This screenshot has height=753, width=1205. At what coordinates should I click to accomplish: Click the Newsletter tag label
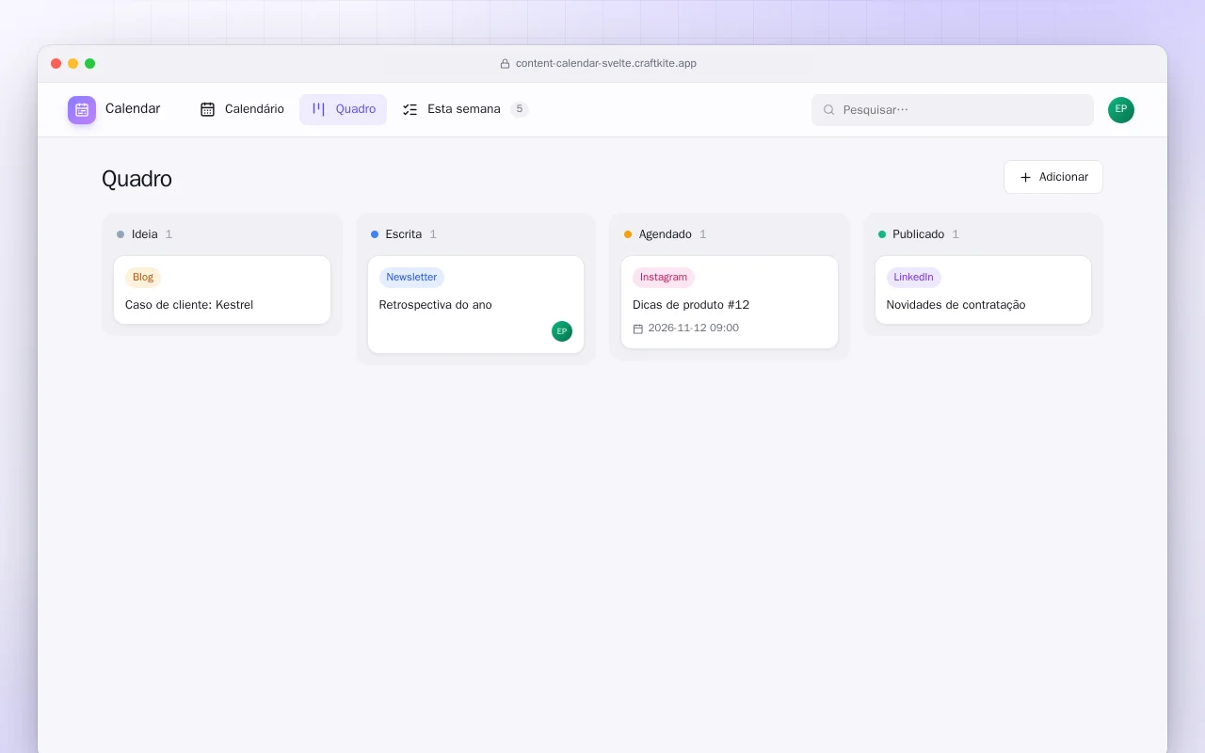(411, 278)
